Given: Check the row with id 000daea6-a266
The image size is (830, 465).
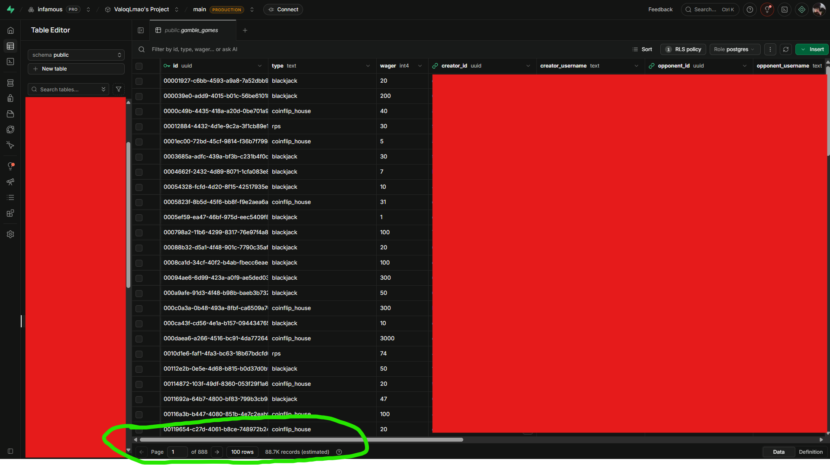Looking at the screenshot, I should pyautogui.click(x=139, y=339).
